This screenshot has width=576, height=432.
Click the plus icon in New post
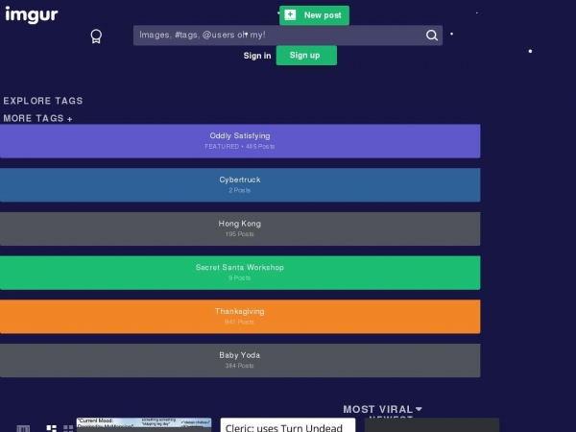click(x=290, y=14)
